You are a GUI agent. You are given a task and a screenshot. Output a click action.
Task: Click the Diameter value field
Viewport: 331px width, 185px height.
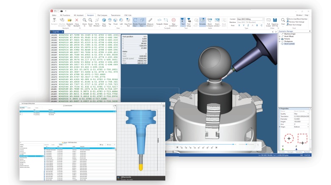click(x=301, y=119)
